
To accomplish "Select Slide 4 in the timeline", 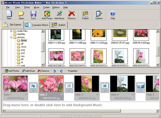I will [122, 88].
